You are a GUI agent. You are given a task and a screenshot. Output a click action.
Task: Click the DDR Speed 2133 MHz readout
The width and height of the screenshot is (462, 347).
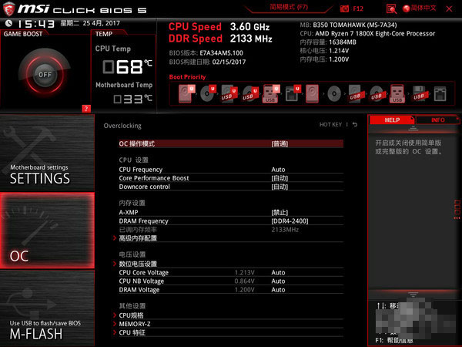[x=220, y=39]
